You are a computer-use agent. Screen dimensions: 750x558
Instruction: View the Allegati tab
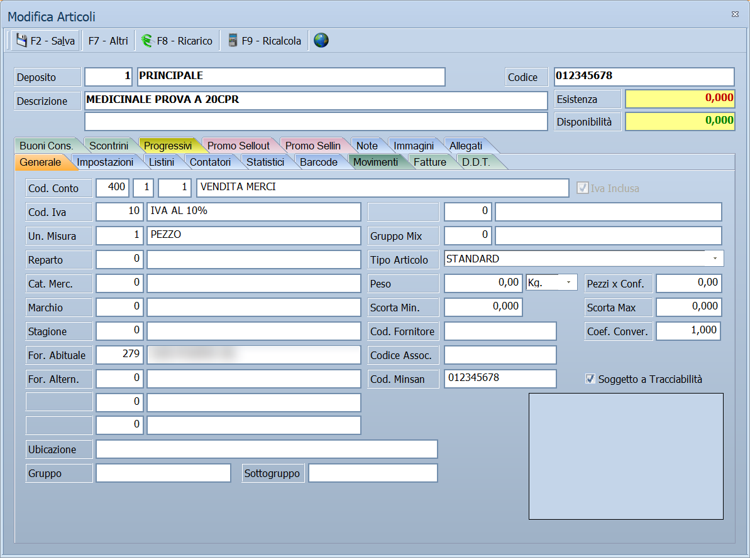tap(466, 146)
